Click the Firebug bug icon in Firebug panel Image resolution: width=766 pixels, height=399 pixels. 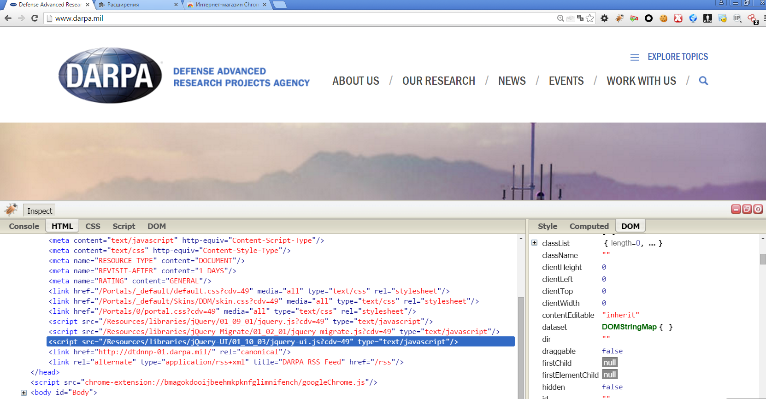coord(11,210)
